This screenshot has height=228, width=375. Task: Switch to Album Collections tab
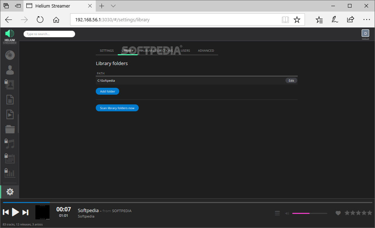pyautogui.click(x=157, y=51)
